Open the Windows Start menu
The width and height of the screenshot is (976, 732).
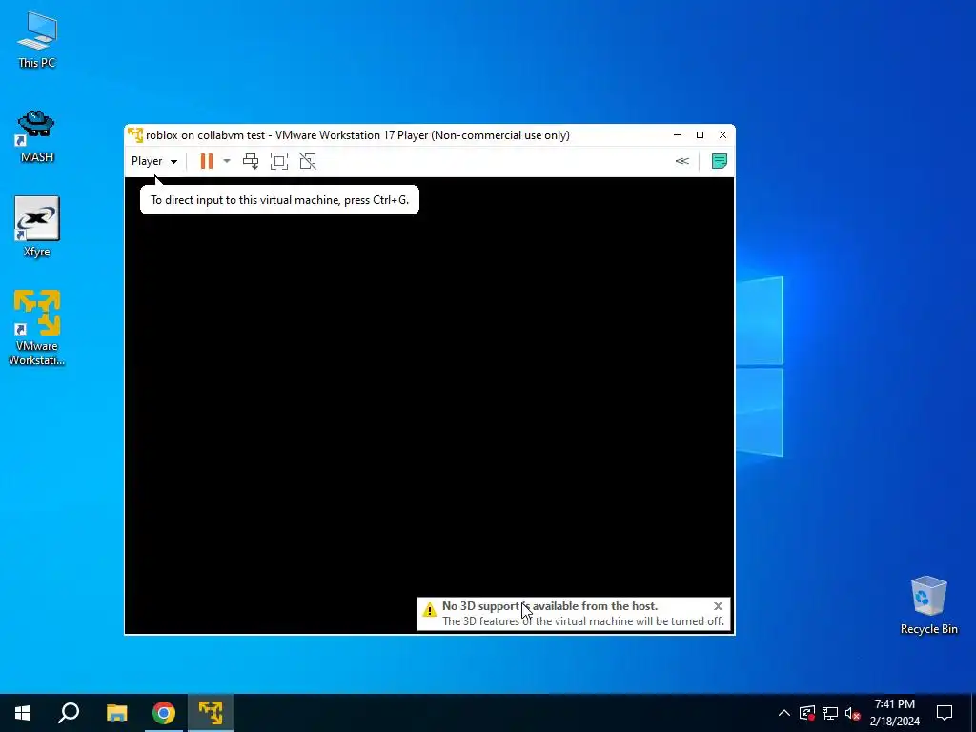point(23,713)
